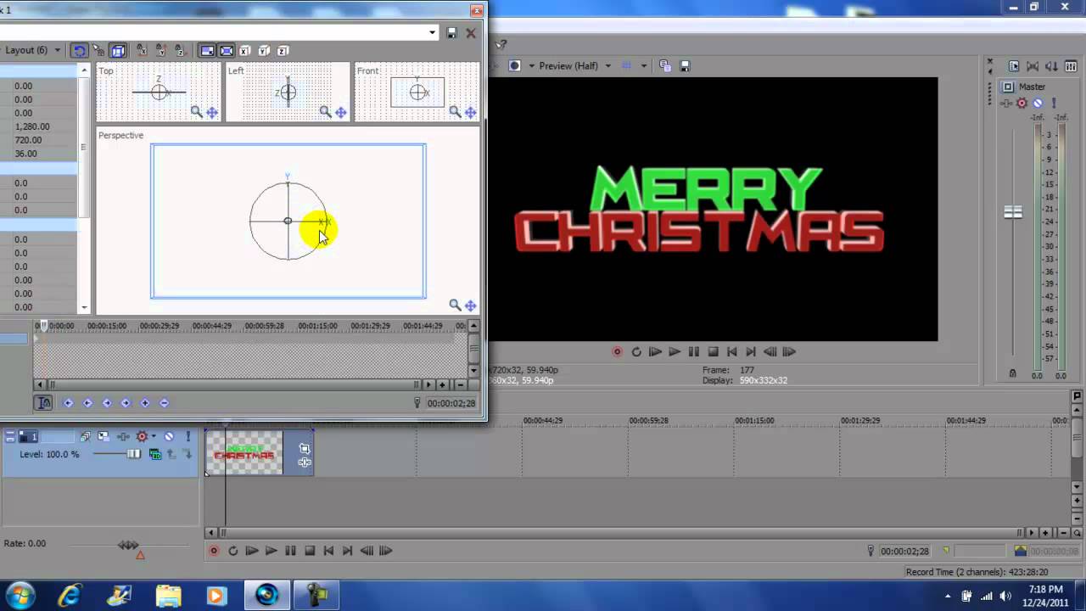This screenshot has height=611, width=1086.
Task: Delete keyframe with minus diamond button
Action: [164, 403]
